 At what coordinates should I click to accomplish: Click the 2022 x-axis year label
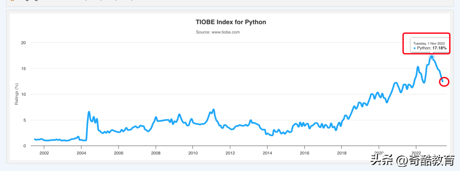point(416,153)
